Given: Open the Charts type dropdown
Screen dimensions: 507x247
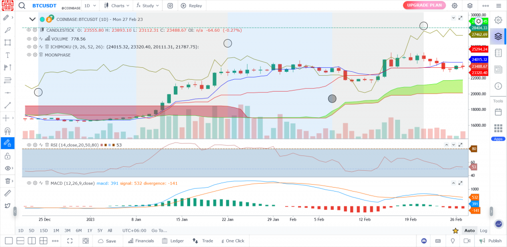Looking at the screenshot, I should point(117,5).
